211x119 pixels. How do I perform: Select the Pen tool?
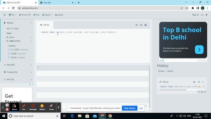(x=24, y=107)
